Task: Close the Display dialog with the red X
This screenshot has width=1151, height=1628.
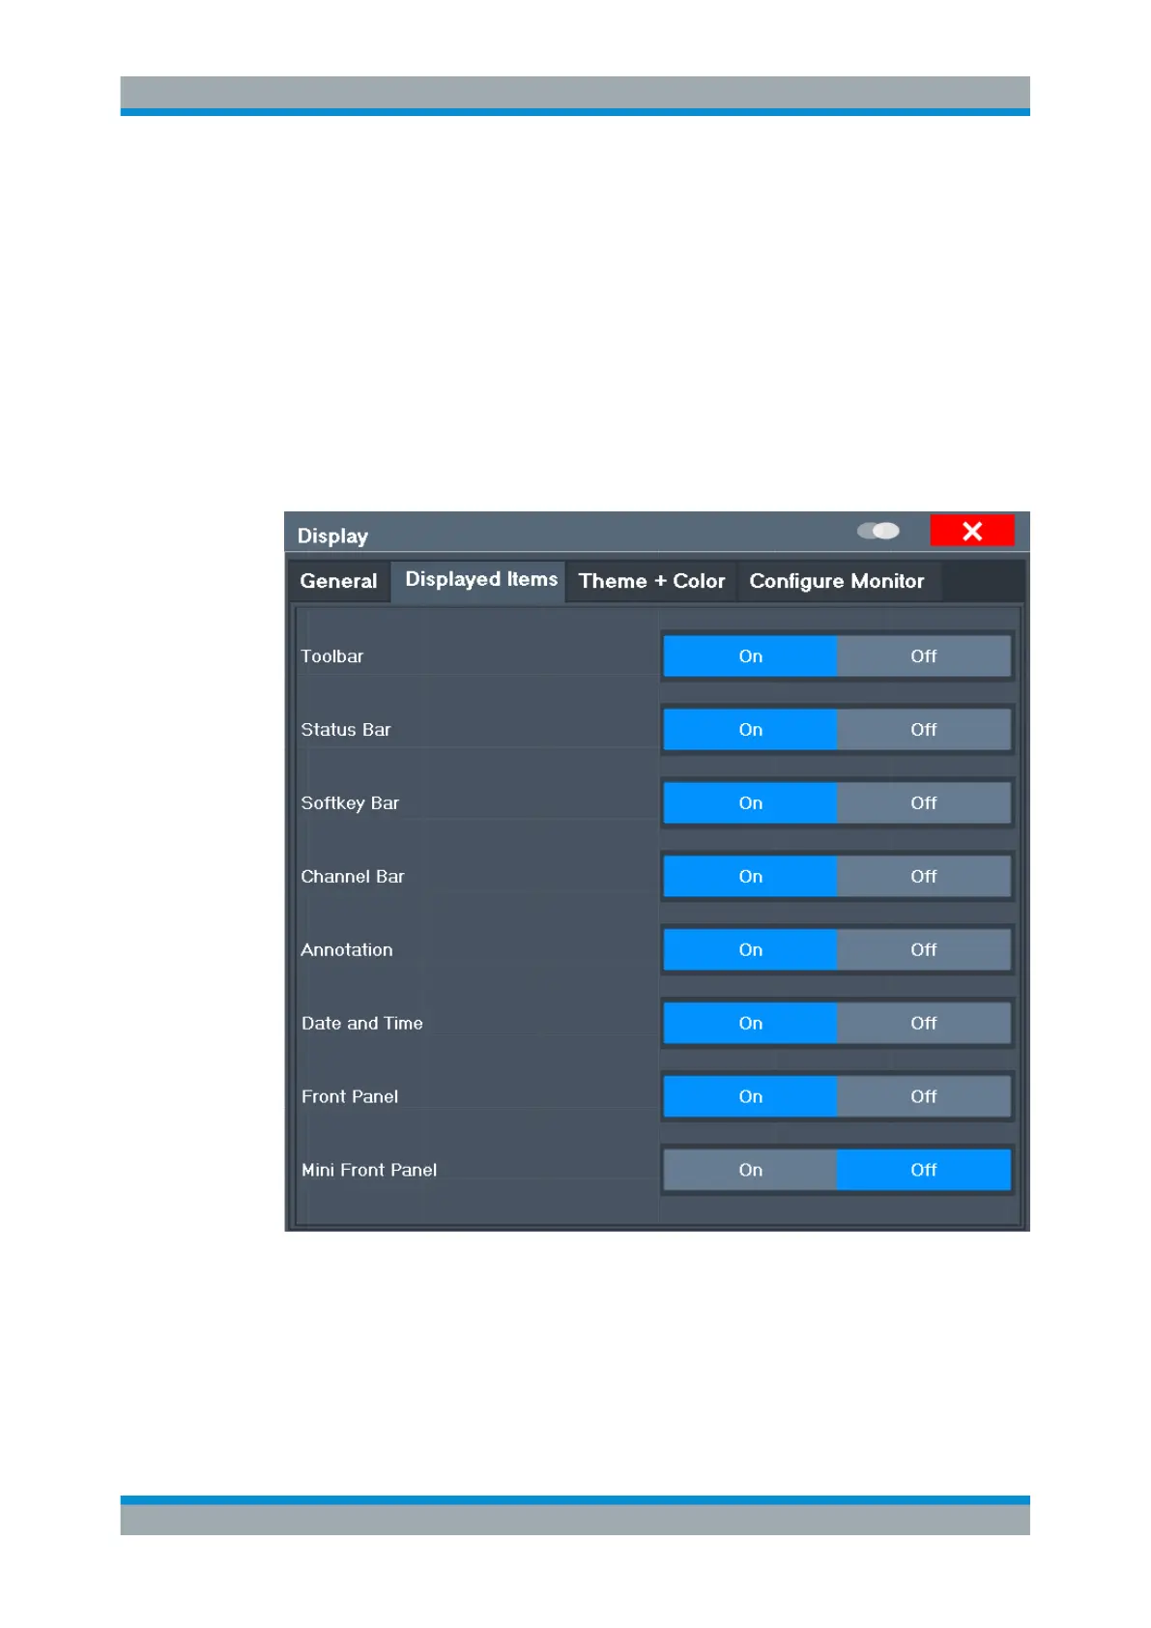Action: (x=972, y=531)
